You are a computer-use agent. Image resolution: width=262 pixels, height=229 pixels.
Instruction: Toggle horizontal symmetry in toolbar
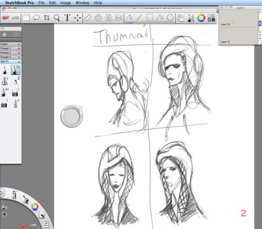108,18
